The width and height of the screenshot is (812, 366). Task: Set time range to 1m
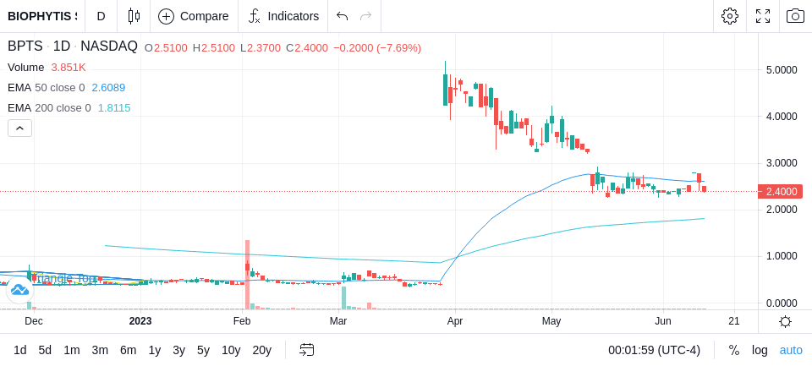click(x=71, y=351)
